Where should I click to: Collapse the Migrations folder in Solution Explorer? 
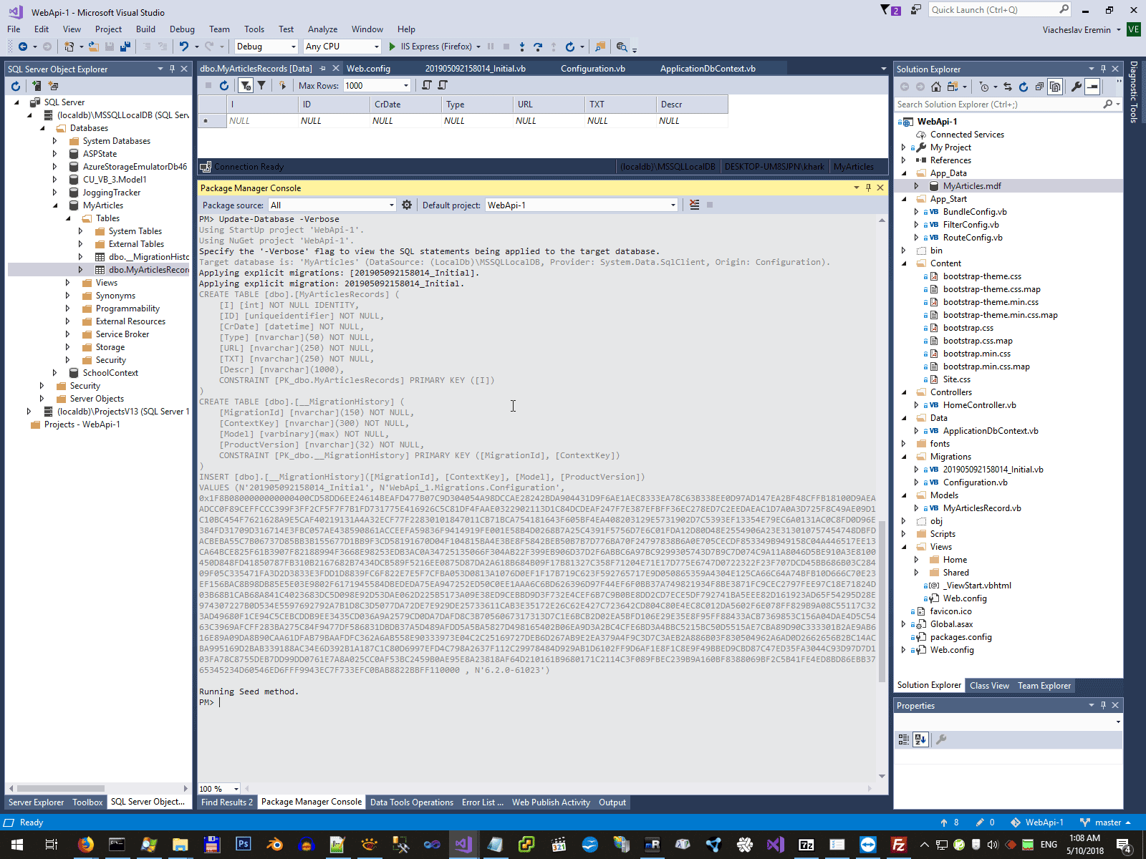pos(904,457)
